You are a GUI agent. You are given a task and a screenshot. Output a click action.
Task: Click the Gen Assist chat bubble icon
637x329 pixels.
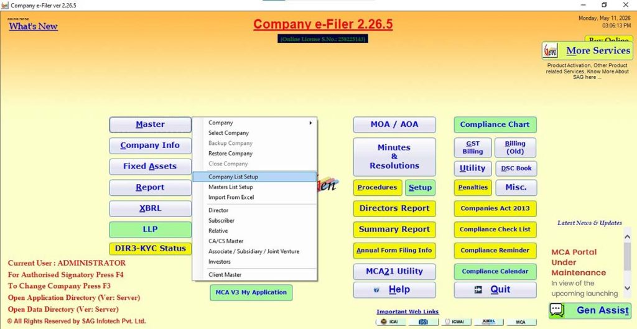click(x=557, y=310)
